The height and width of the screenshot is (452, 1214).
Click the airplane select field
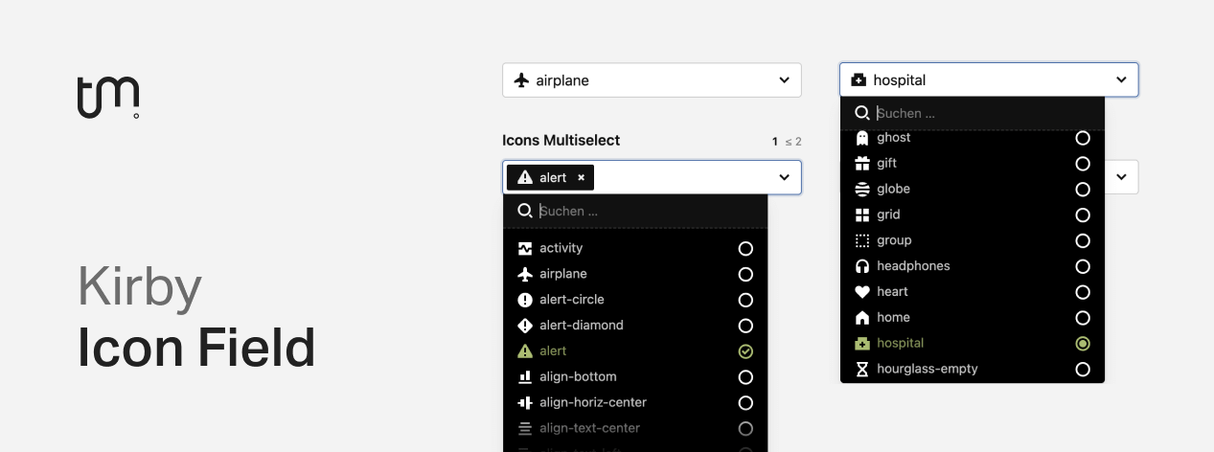(x=652, y=80)
